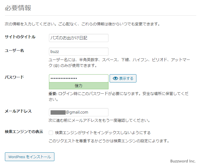This screenshot has height=166, width=199.
Task: Focus the site title field with バズのお出かけ日記
Action: tap(79, 38)
